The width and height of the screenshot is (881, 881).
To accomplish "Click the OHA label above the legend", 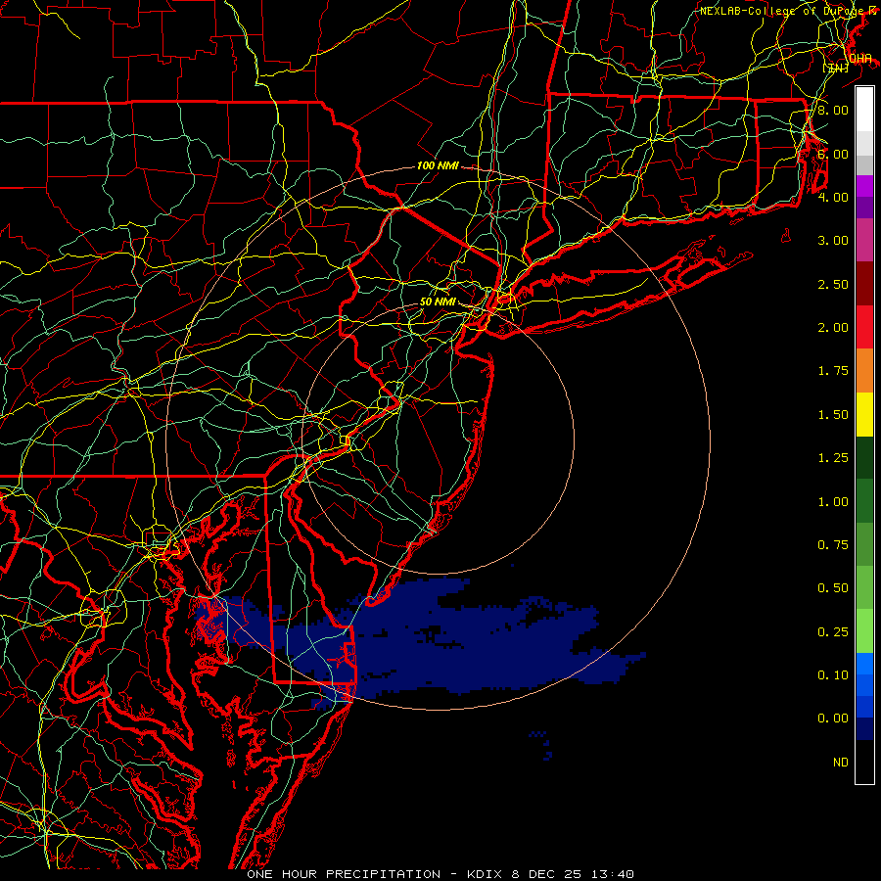I will 860,59.
